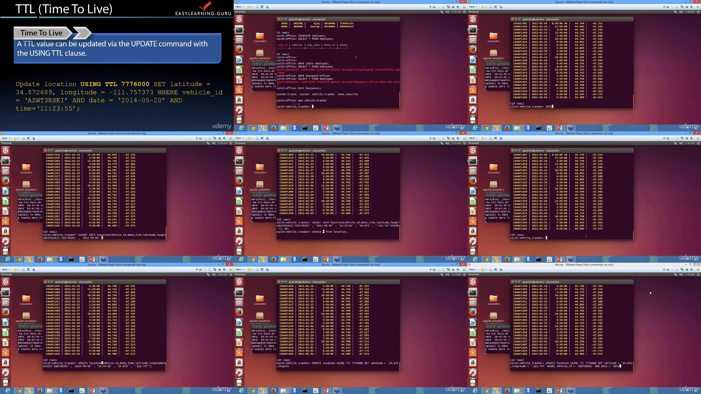
Task: Open Player menu in the 5:14 AM frame
Action: click(x=240, y=269)
